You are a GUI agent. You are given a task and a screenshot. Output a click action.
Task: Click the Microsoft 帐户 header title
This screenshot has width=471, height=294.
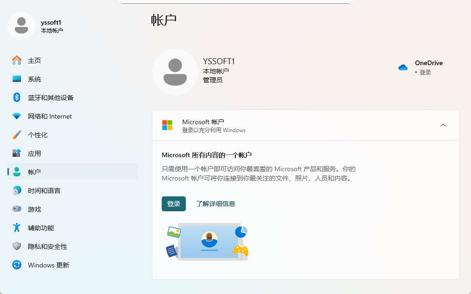pos(203,122)
